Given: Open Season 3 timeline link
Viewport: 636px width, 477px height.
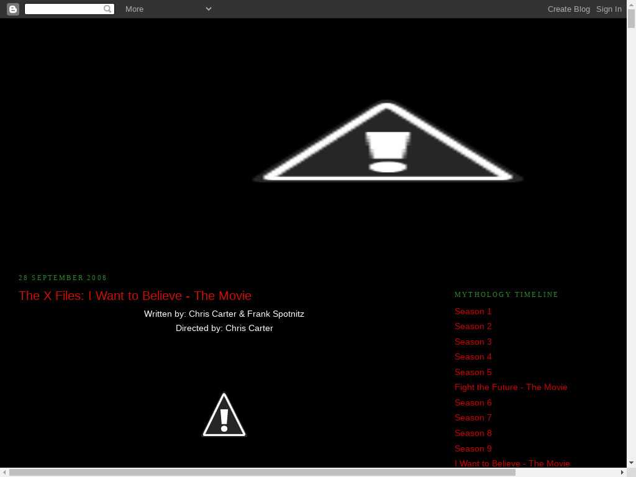Looking at the screenshot, I should (473, 342).
